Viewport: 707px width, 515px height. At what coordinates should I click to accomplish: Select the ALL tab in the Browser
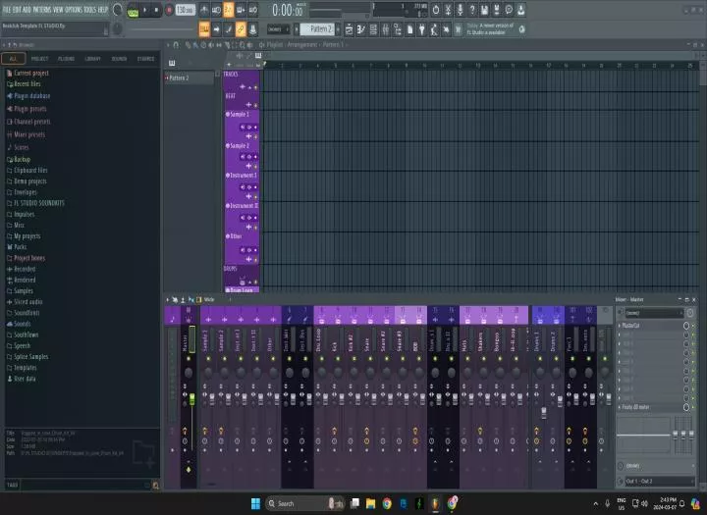coord(13,59)
